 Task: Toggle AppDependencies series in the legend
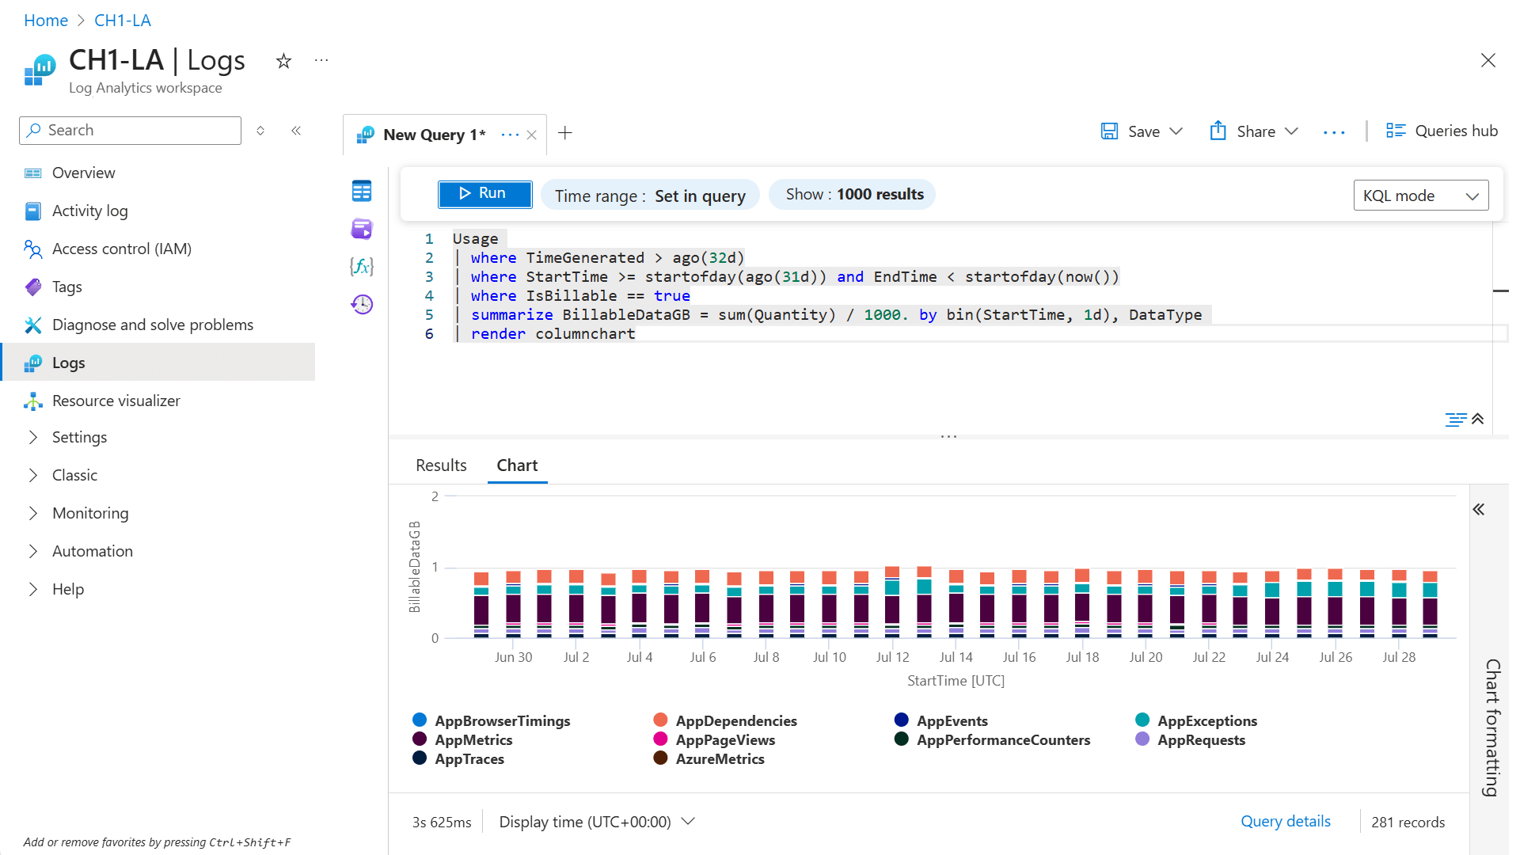735,721
